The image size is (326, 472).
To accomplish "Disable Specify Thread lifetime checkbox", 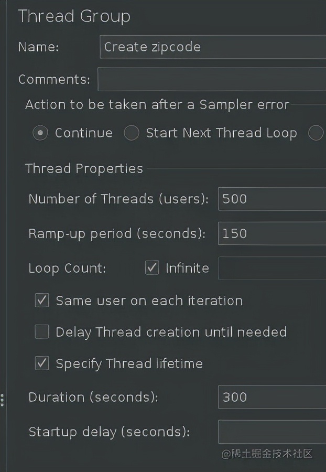I will pos(42,363).
